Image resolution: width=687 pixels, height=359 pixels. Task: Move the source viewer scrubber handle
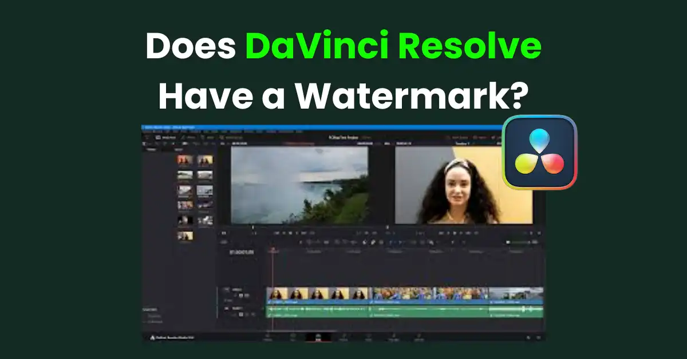coord(253,228)
